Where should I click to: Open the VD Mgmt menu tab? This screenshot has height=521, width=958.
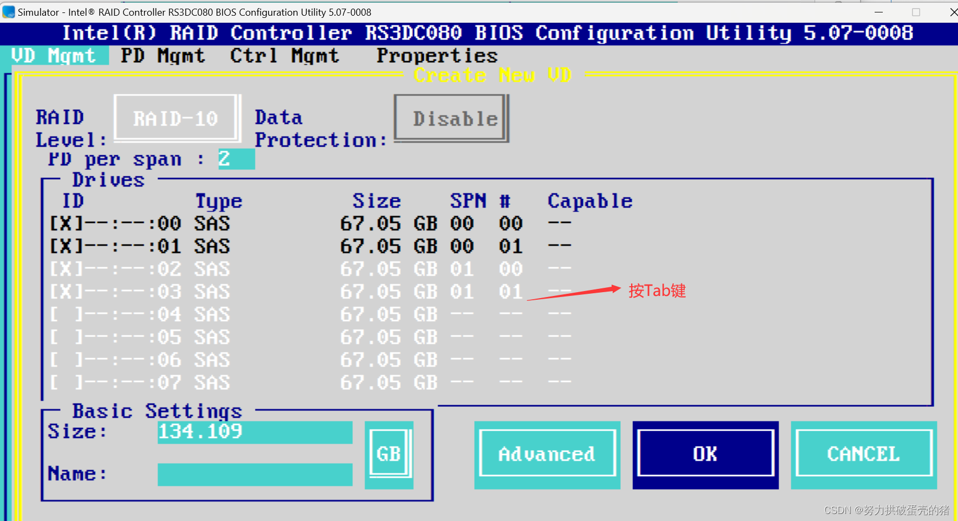click(x=54, y=55)
